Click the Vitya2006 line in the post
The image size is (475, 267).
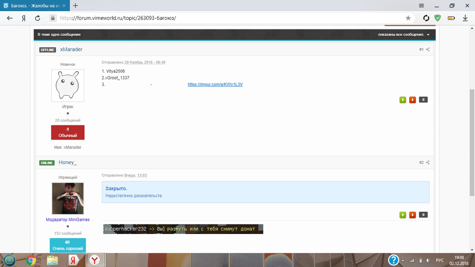[113, 71]
